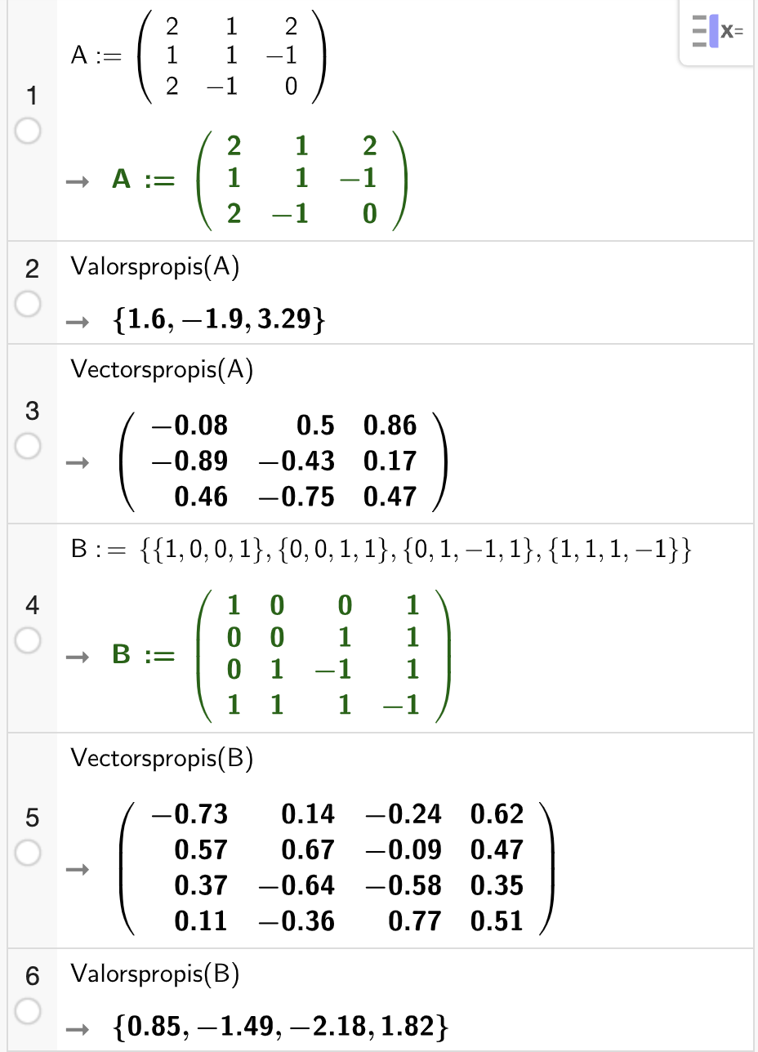Viewport: 758px width, 1052px height.
Task: Edit the Vectorspropis(A) input
Action: (x=163, y=370)
